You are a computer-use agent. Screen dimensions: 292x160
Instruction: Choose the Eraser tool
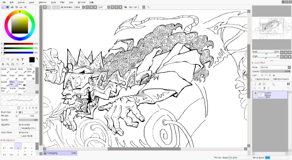(14, 77)
